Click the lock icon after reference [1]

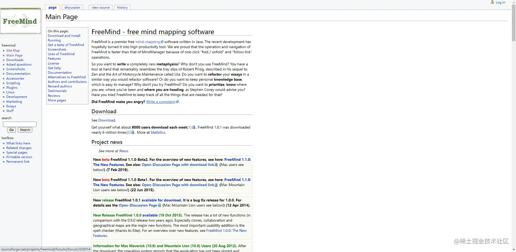[x=194, y=127]
